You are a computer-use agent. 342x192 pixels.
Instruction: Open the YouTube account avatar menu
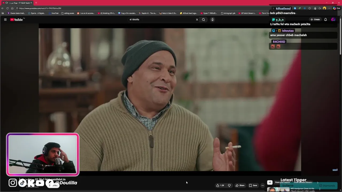point(333,19)
